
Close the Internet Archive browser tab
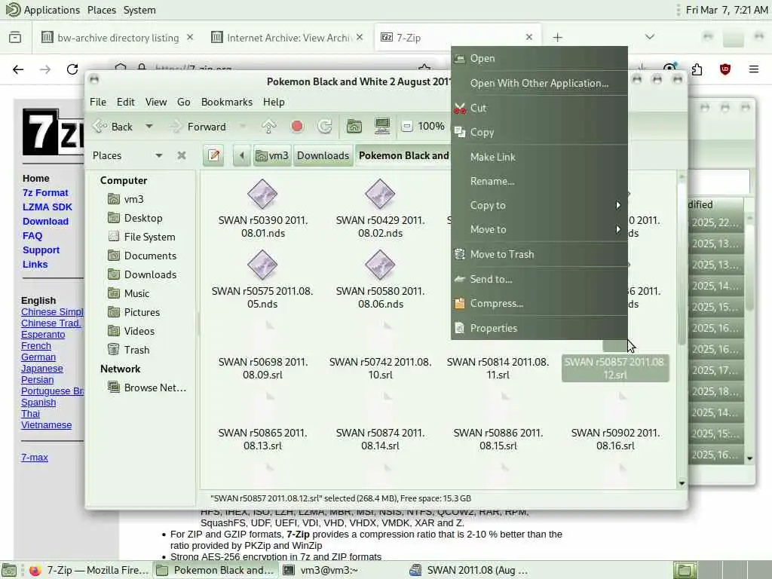[x=360, y=38]
